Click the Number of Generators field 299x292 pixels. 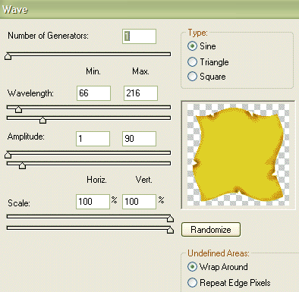click(139, 36)
